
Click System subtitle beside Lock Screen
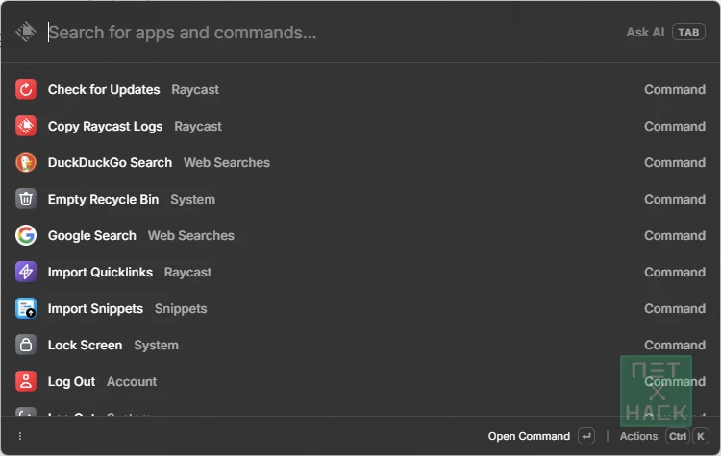(156, 346)
